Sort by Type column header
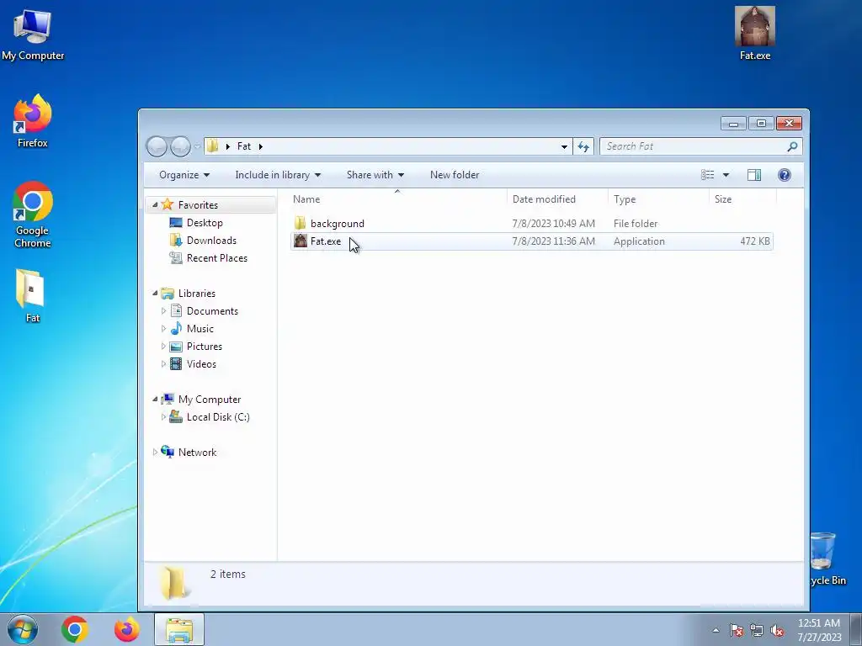This screenshot has height=646, width=862. 658,199
